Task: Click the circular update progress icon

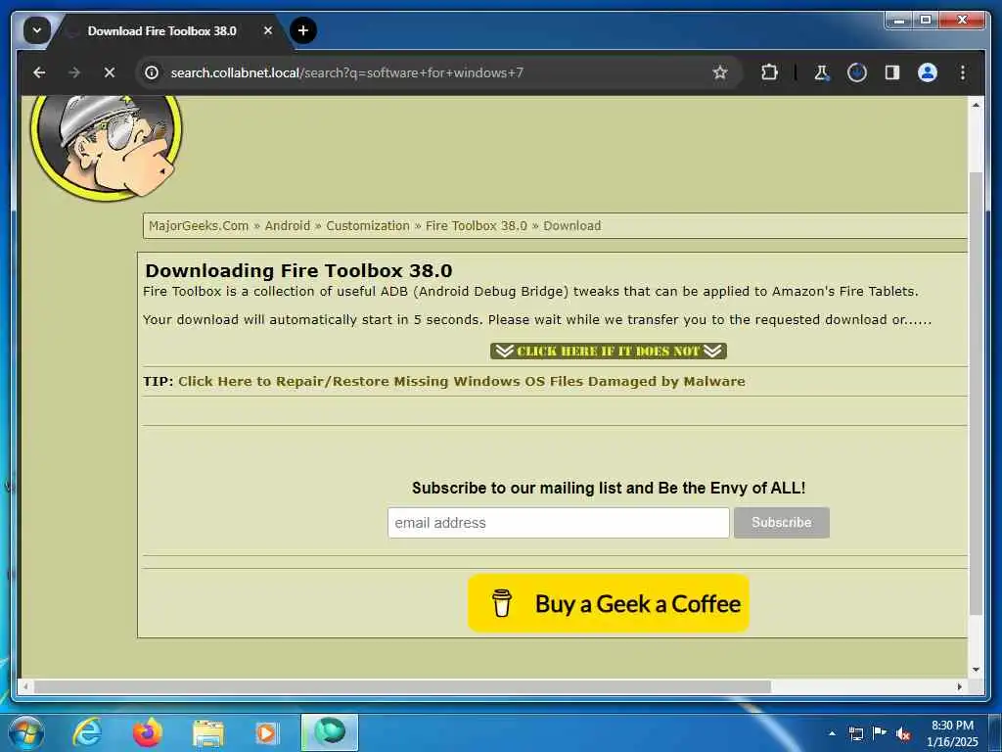Action: (x=857, y=72)
